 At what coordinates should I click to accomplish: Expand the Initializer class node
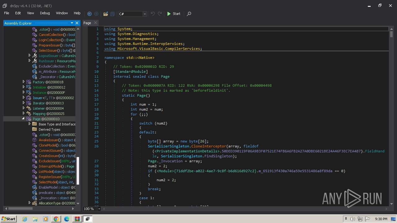24,87
